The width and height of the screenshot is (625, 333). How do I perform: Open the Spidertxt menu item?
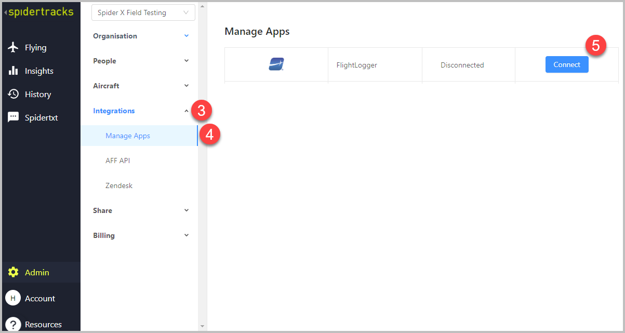point(41,117)
